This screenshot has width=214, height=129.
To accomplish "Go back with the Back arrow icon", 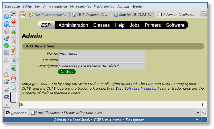I will (x=6, y=24).
